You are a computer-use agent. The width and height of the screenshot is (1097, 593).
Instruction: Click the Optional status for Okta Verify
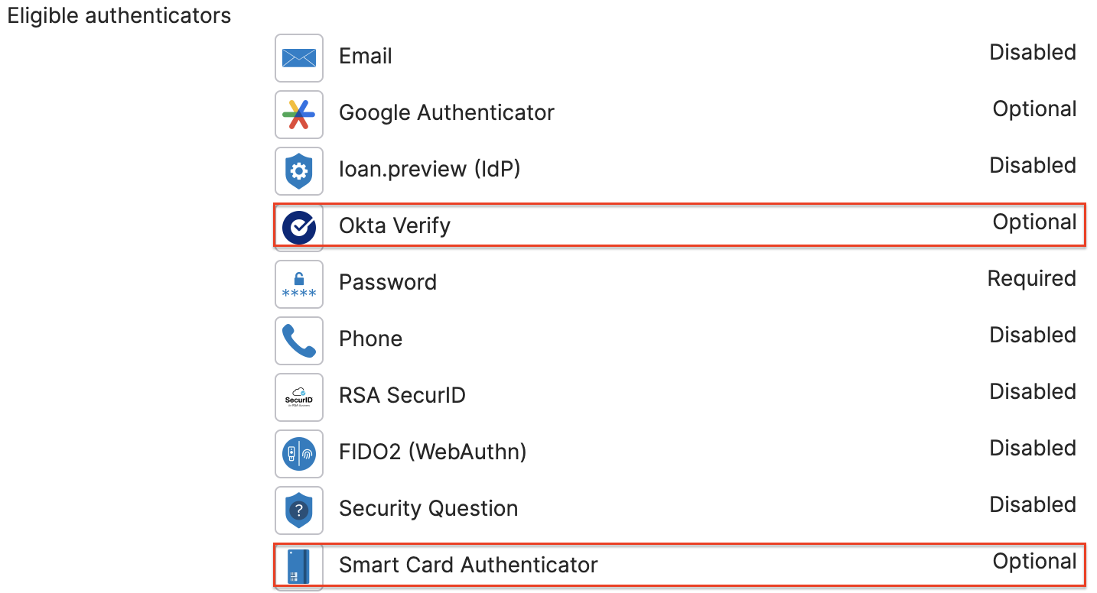click(x=1034, y=222)
